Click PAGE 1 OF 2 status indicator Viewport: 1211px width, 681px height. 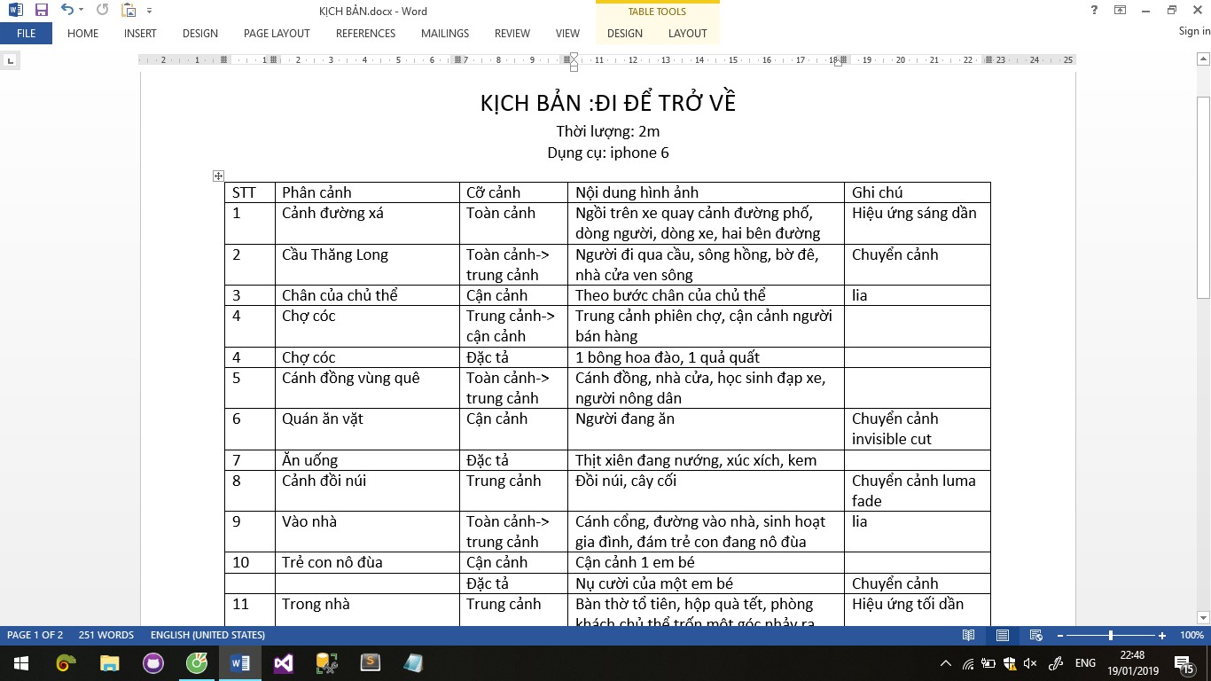point(35,635)
